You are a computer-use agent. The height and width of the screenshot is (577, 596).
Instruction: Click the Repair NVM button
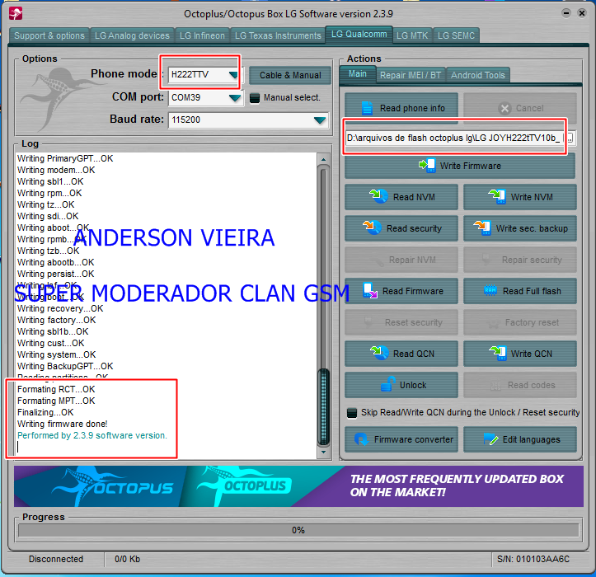click(x=401, y=260)
